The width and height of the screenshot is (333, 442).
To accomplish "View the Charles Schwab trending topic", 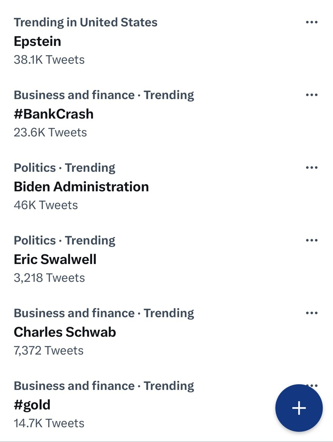I will 65,332.
